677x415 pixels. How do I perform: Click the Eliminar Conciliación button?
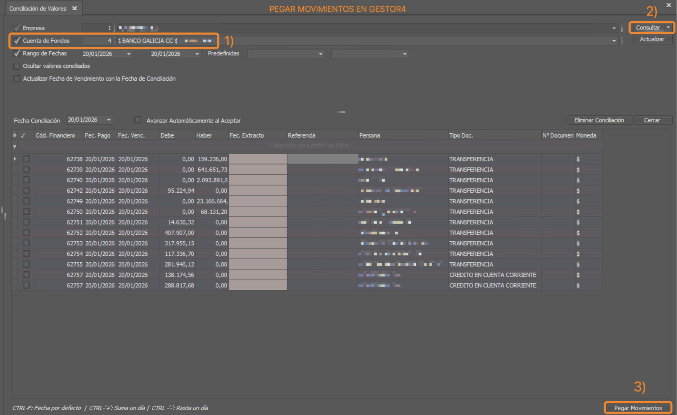(x=599, y=120)
